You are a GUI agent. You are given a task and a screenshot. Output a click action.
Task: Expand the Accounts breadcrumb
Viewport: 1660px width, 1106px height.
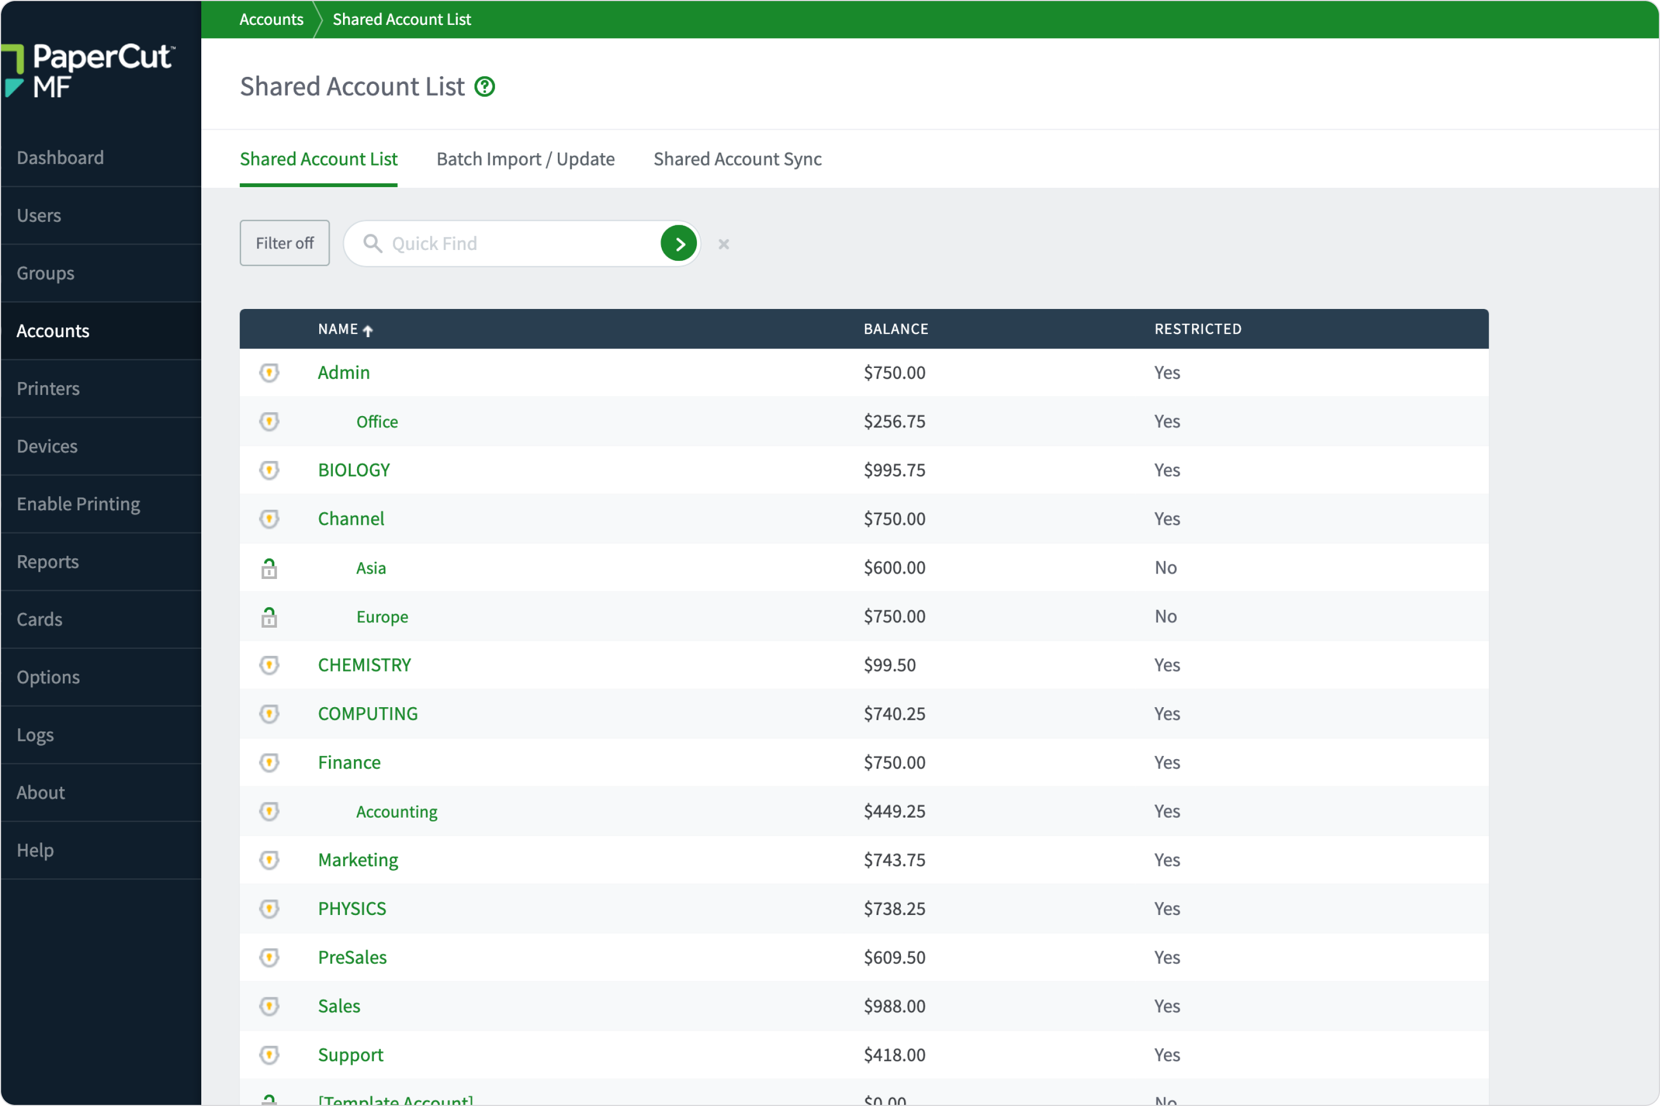(271, 19)
